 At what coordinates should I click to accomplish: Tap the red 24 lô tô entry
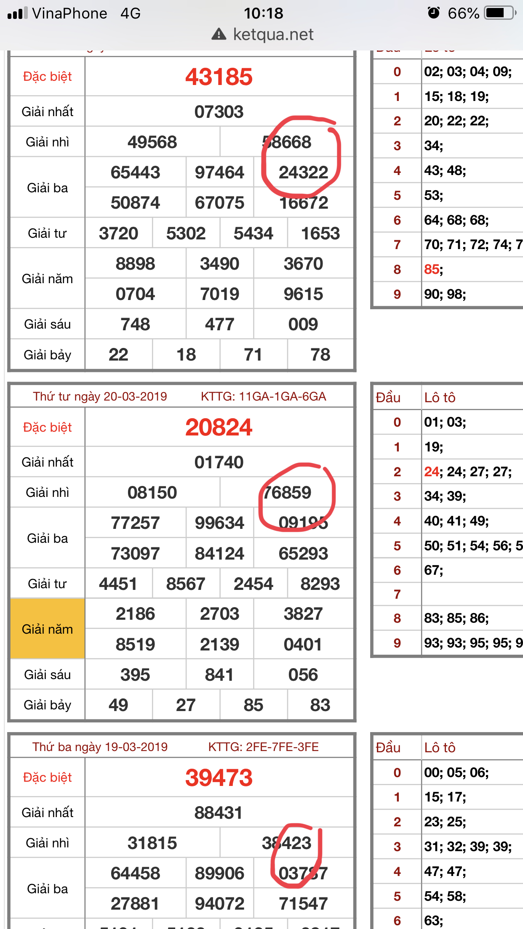tap(432, 472)
